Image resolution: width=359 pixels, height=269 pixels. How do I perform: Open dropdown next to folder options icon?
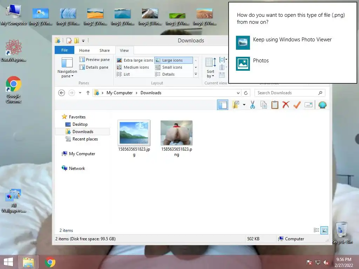(x=244, y=105)
